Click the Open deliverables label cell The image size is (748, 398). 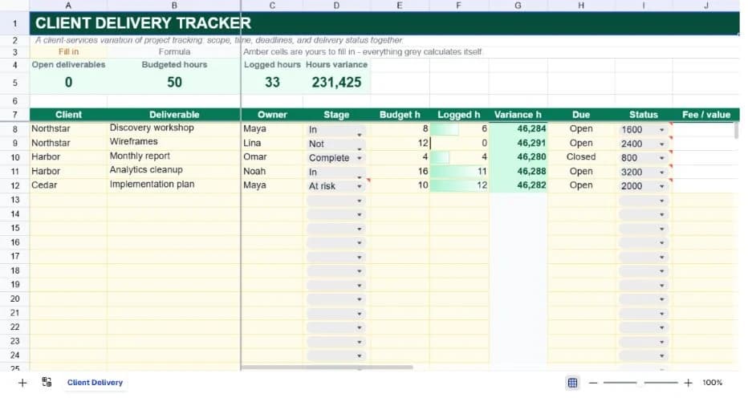click(x=68, y=65)
